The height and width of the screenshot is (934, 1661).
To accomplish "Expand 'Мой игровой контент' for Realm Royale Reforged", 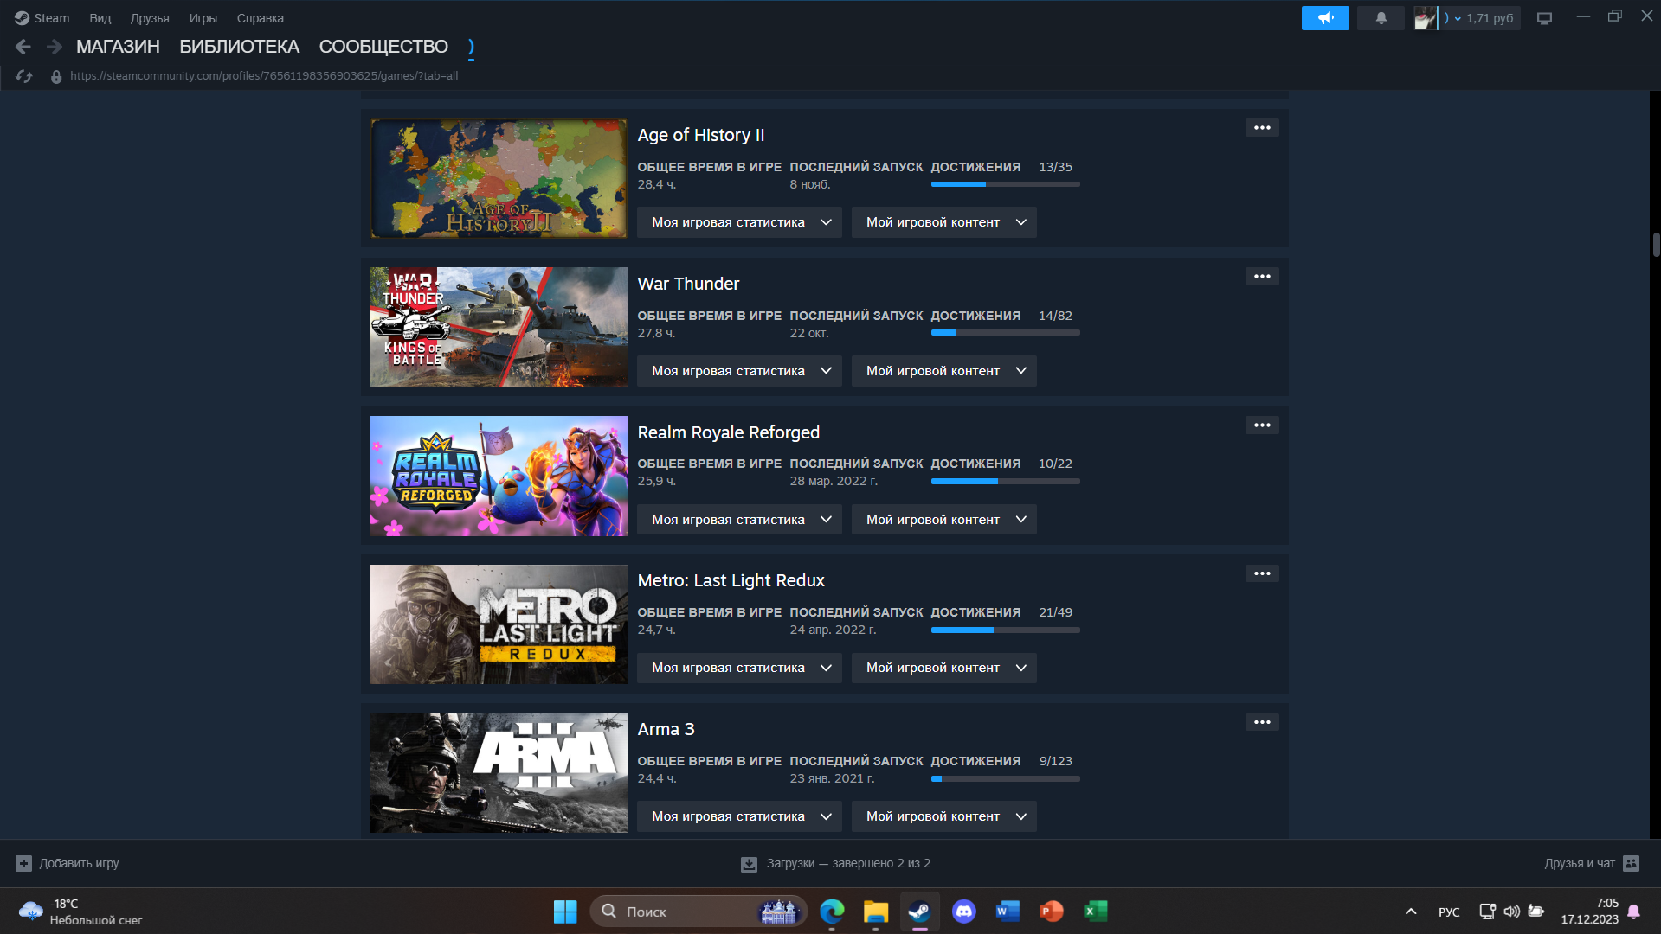I will coord(944,520).
